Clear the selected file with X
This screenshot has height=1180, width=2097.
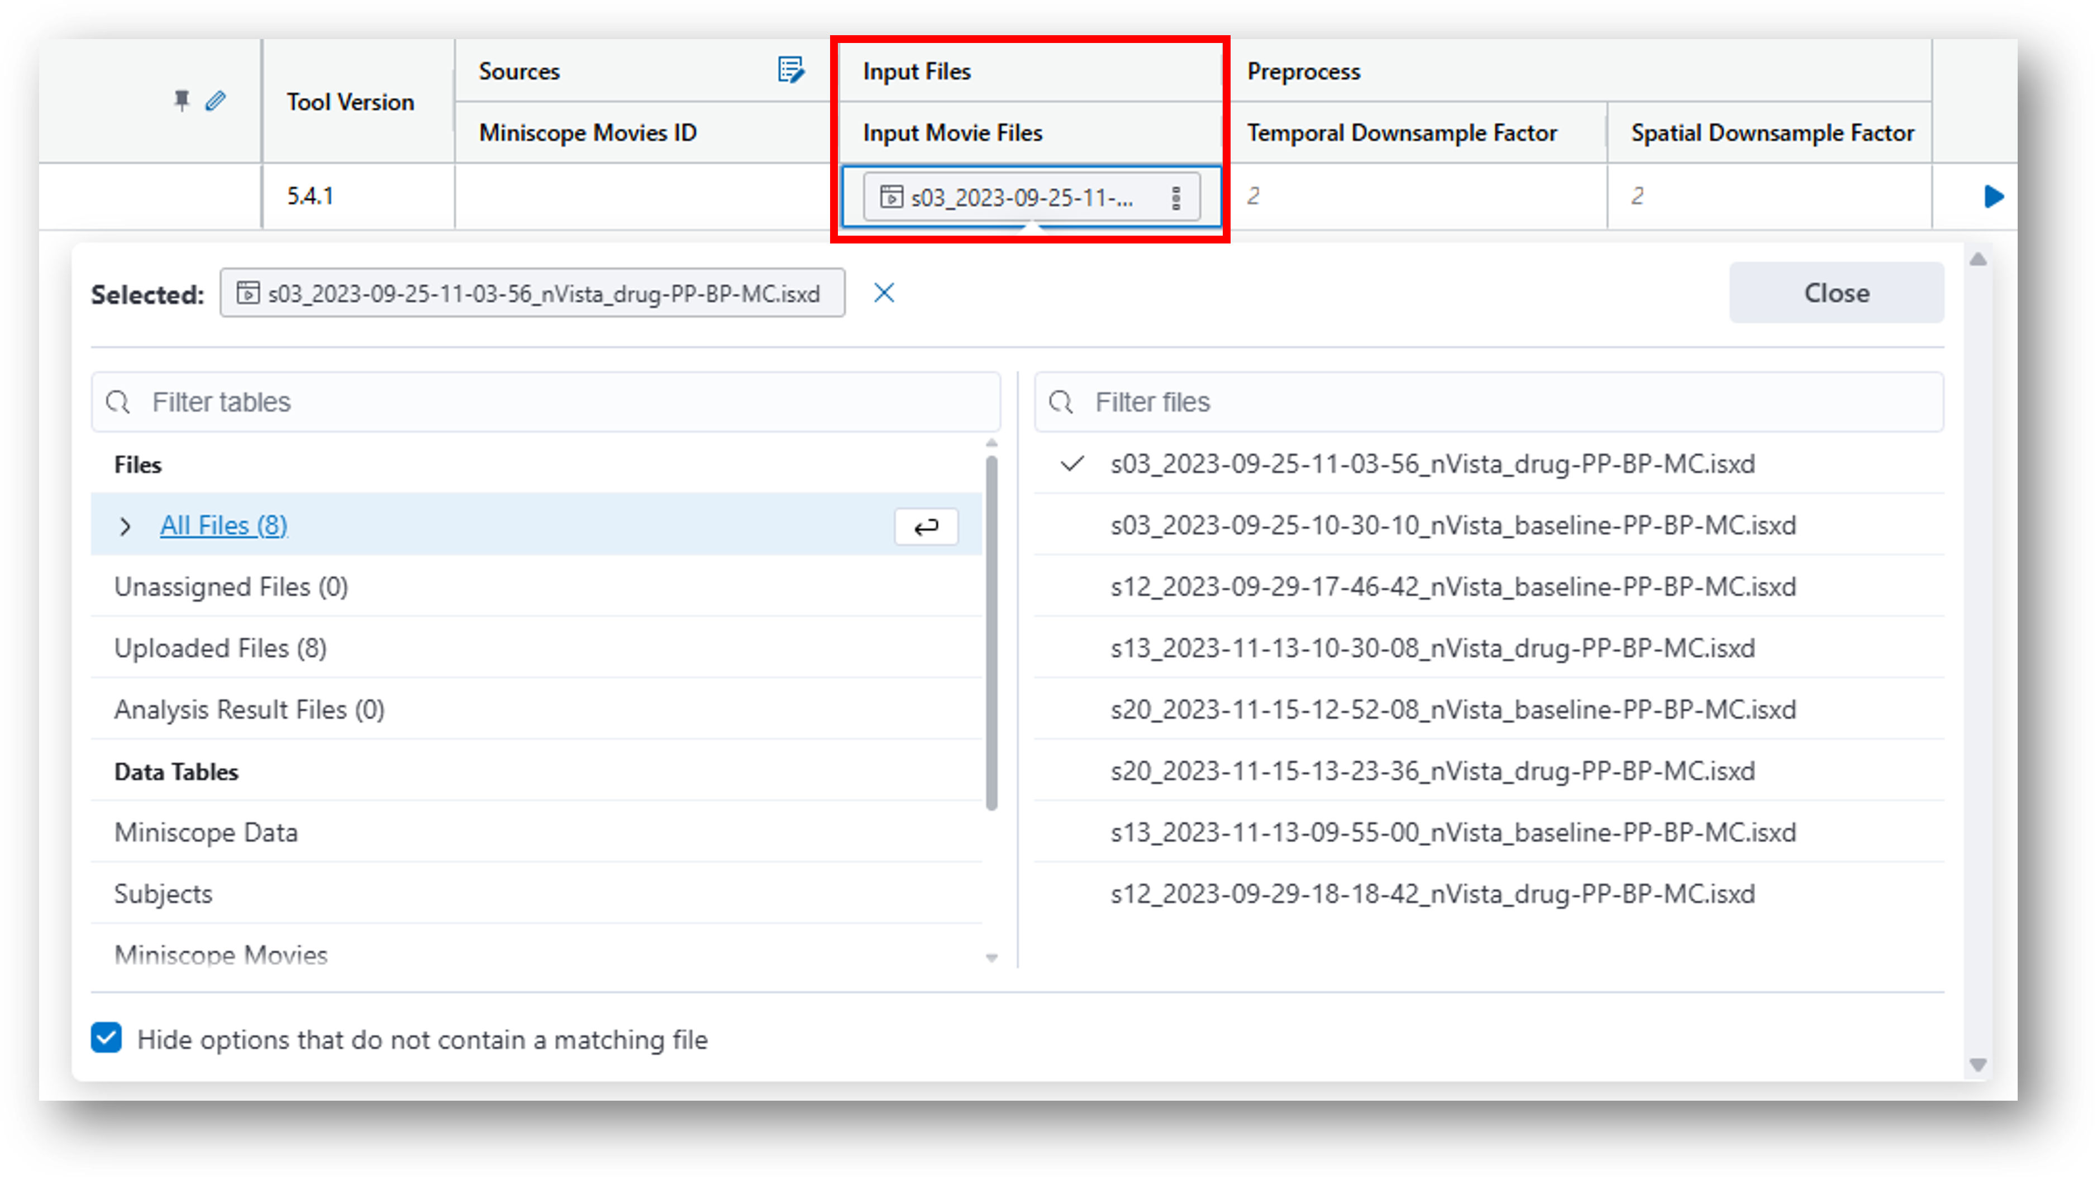click(x=884, y=293)
